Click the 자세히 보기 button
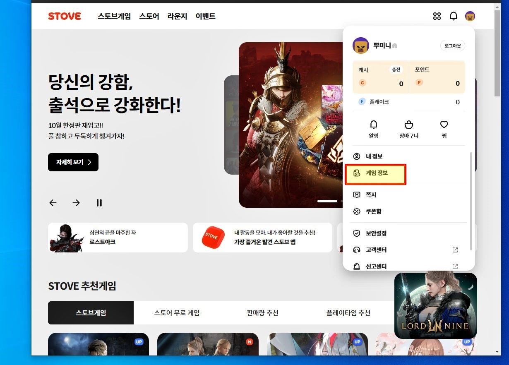Image resolution: width=509 pixels, height=365 pixels. click(73, 162)
